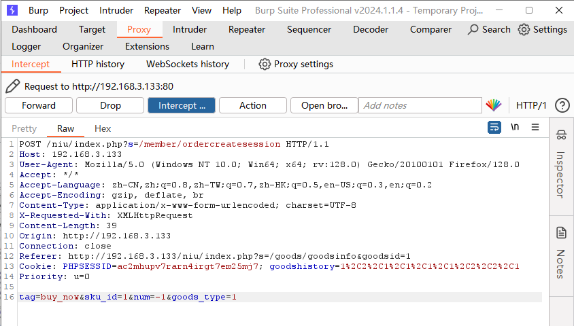Switch to the Comparer tab
The height and width of the screenshot is (326, 574).
click(430, 29)
